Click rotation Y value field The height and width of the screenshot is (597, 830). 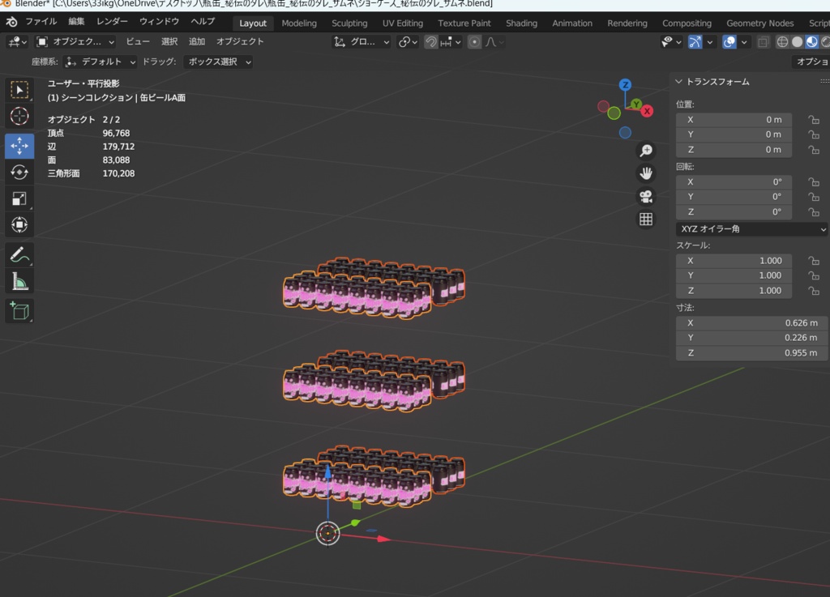[734, 197]
